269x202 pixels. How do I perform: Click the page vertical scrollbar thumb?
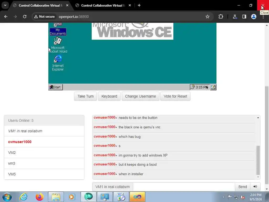click(267, 135)
